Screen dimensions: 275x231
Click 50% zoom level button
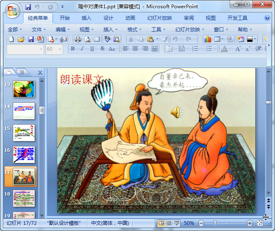[189, 223]
